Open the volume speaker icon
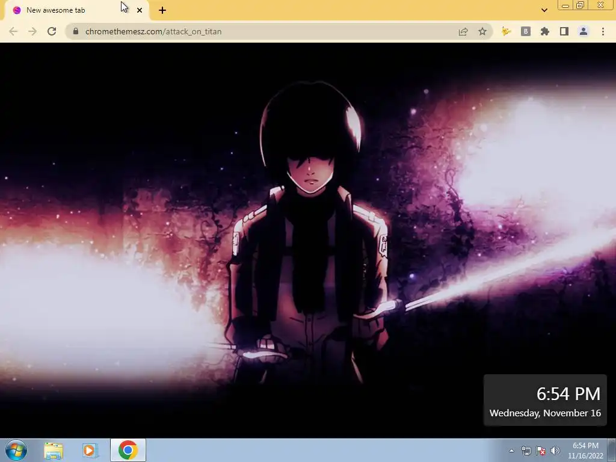Screen dimensions: 616x462 click(x=555, y=451)
